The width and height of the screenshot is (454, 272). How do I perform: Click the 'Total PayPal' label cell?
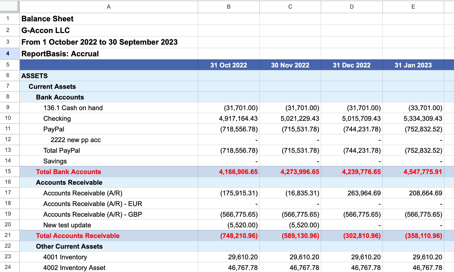point(109,150)
